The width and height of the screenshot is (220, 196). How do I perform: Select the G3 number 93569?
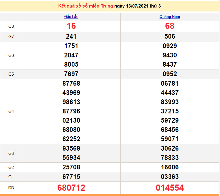point(71,148)
